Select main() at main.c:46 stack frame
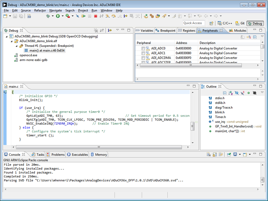 pyautogui.click(x=45, y=51)
